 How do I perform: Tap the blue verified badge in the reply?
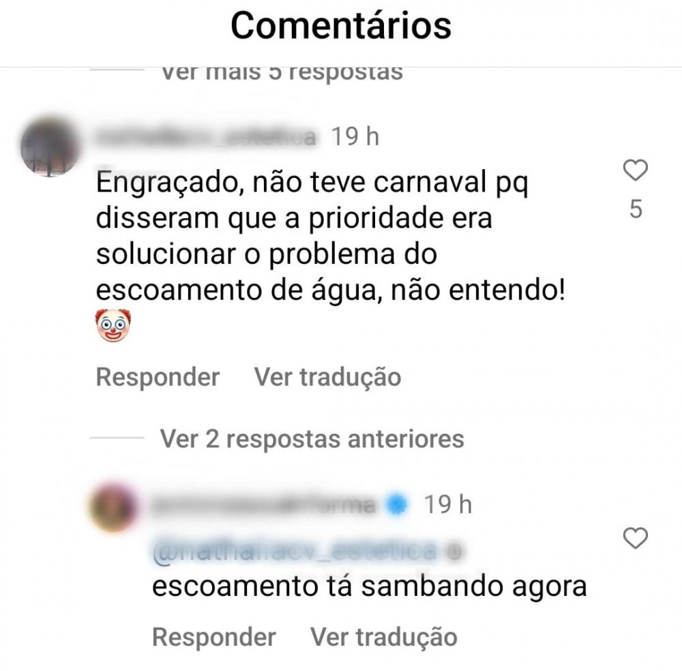click(x=397, y=505)
